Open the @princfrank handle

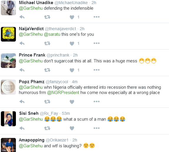(58, 55)
